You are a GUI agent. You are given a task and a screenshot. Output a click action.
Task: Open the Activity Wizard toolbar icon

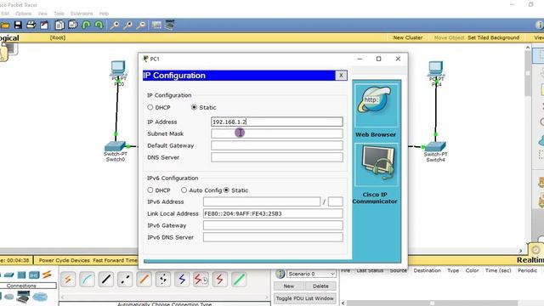pyautogui.click(x=44, y=25)
